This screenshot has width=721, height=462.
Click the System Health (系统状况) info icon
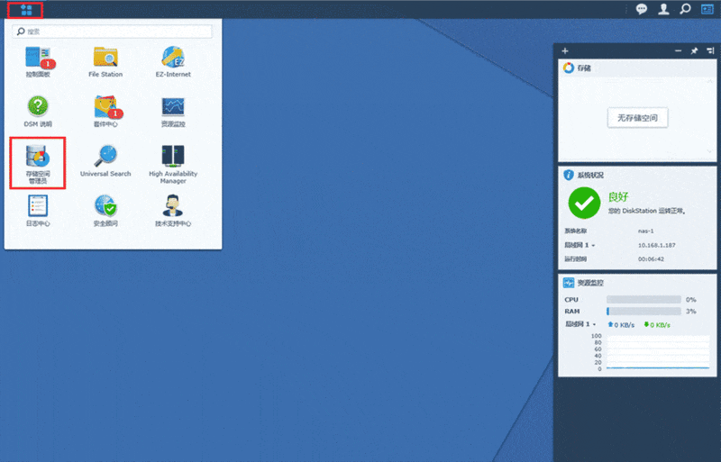tap(569, 175)
